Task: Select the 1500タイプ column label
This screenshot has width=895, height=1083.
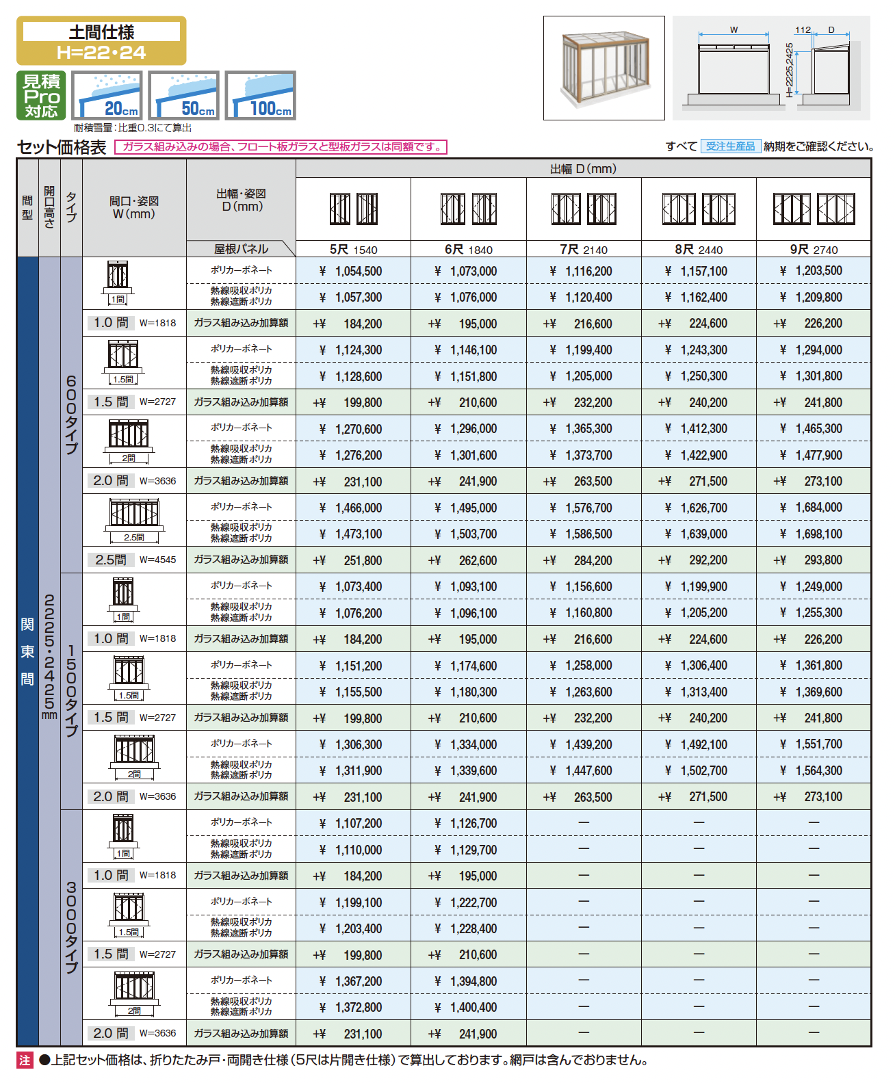Action: [x=71, y=691]
